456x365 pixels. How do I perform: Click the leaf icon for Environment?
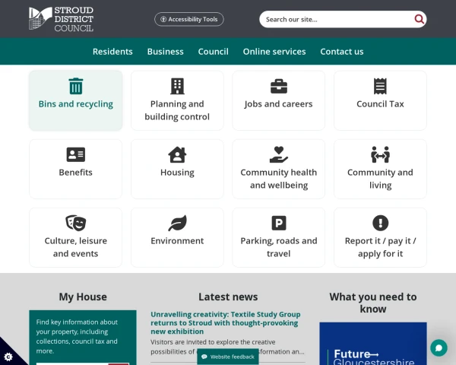click(177, 223)
